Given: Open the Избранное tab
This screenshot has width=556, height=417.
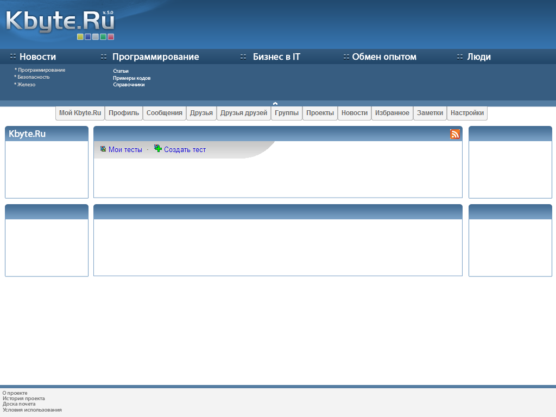Looking at the screenshot, I should click(392, 113).
